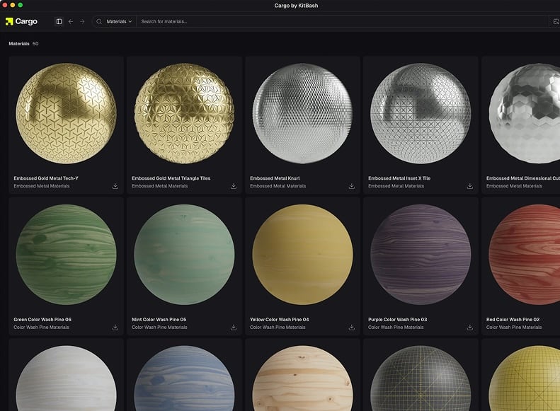Toggle the sidebar panel icon
The width and height of the screenshot is (560, 411).
tap(59, 21)
